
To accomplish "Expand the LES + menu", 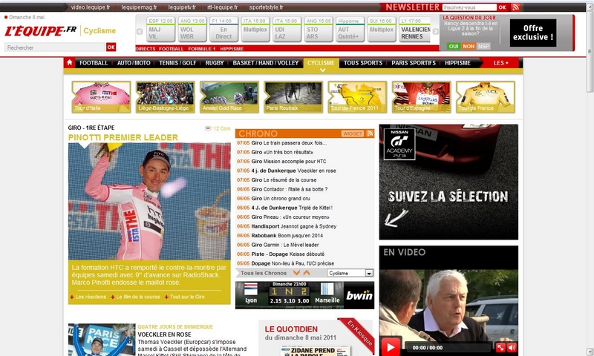I will click(501, 63).
